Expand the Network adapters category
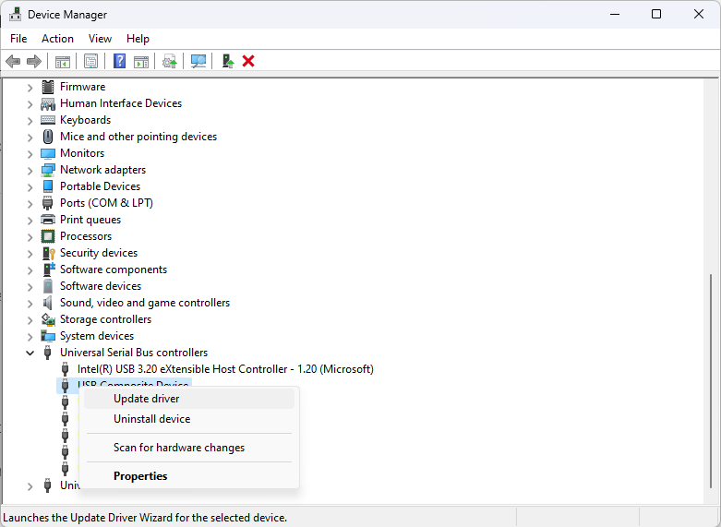 coord(30,171)
